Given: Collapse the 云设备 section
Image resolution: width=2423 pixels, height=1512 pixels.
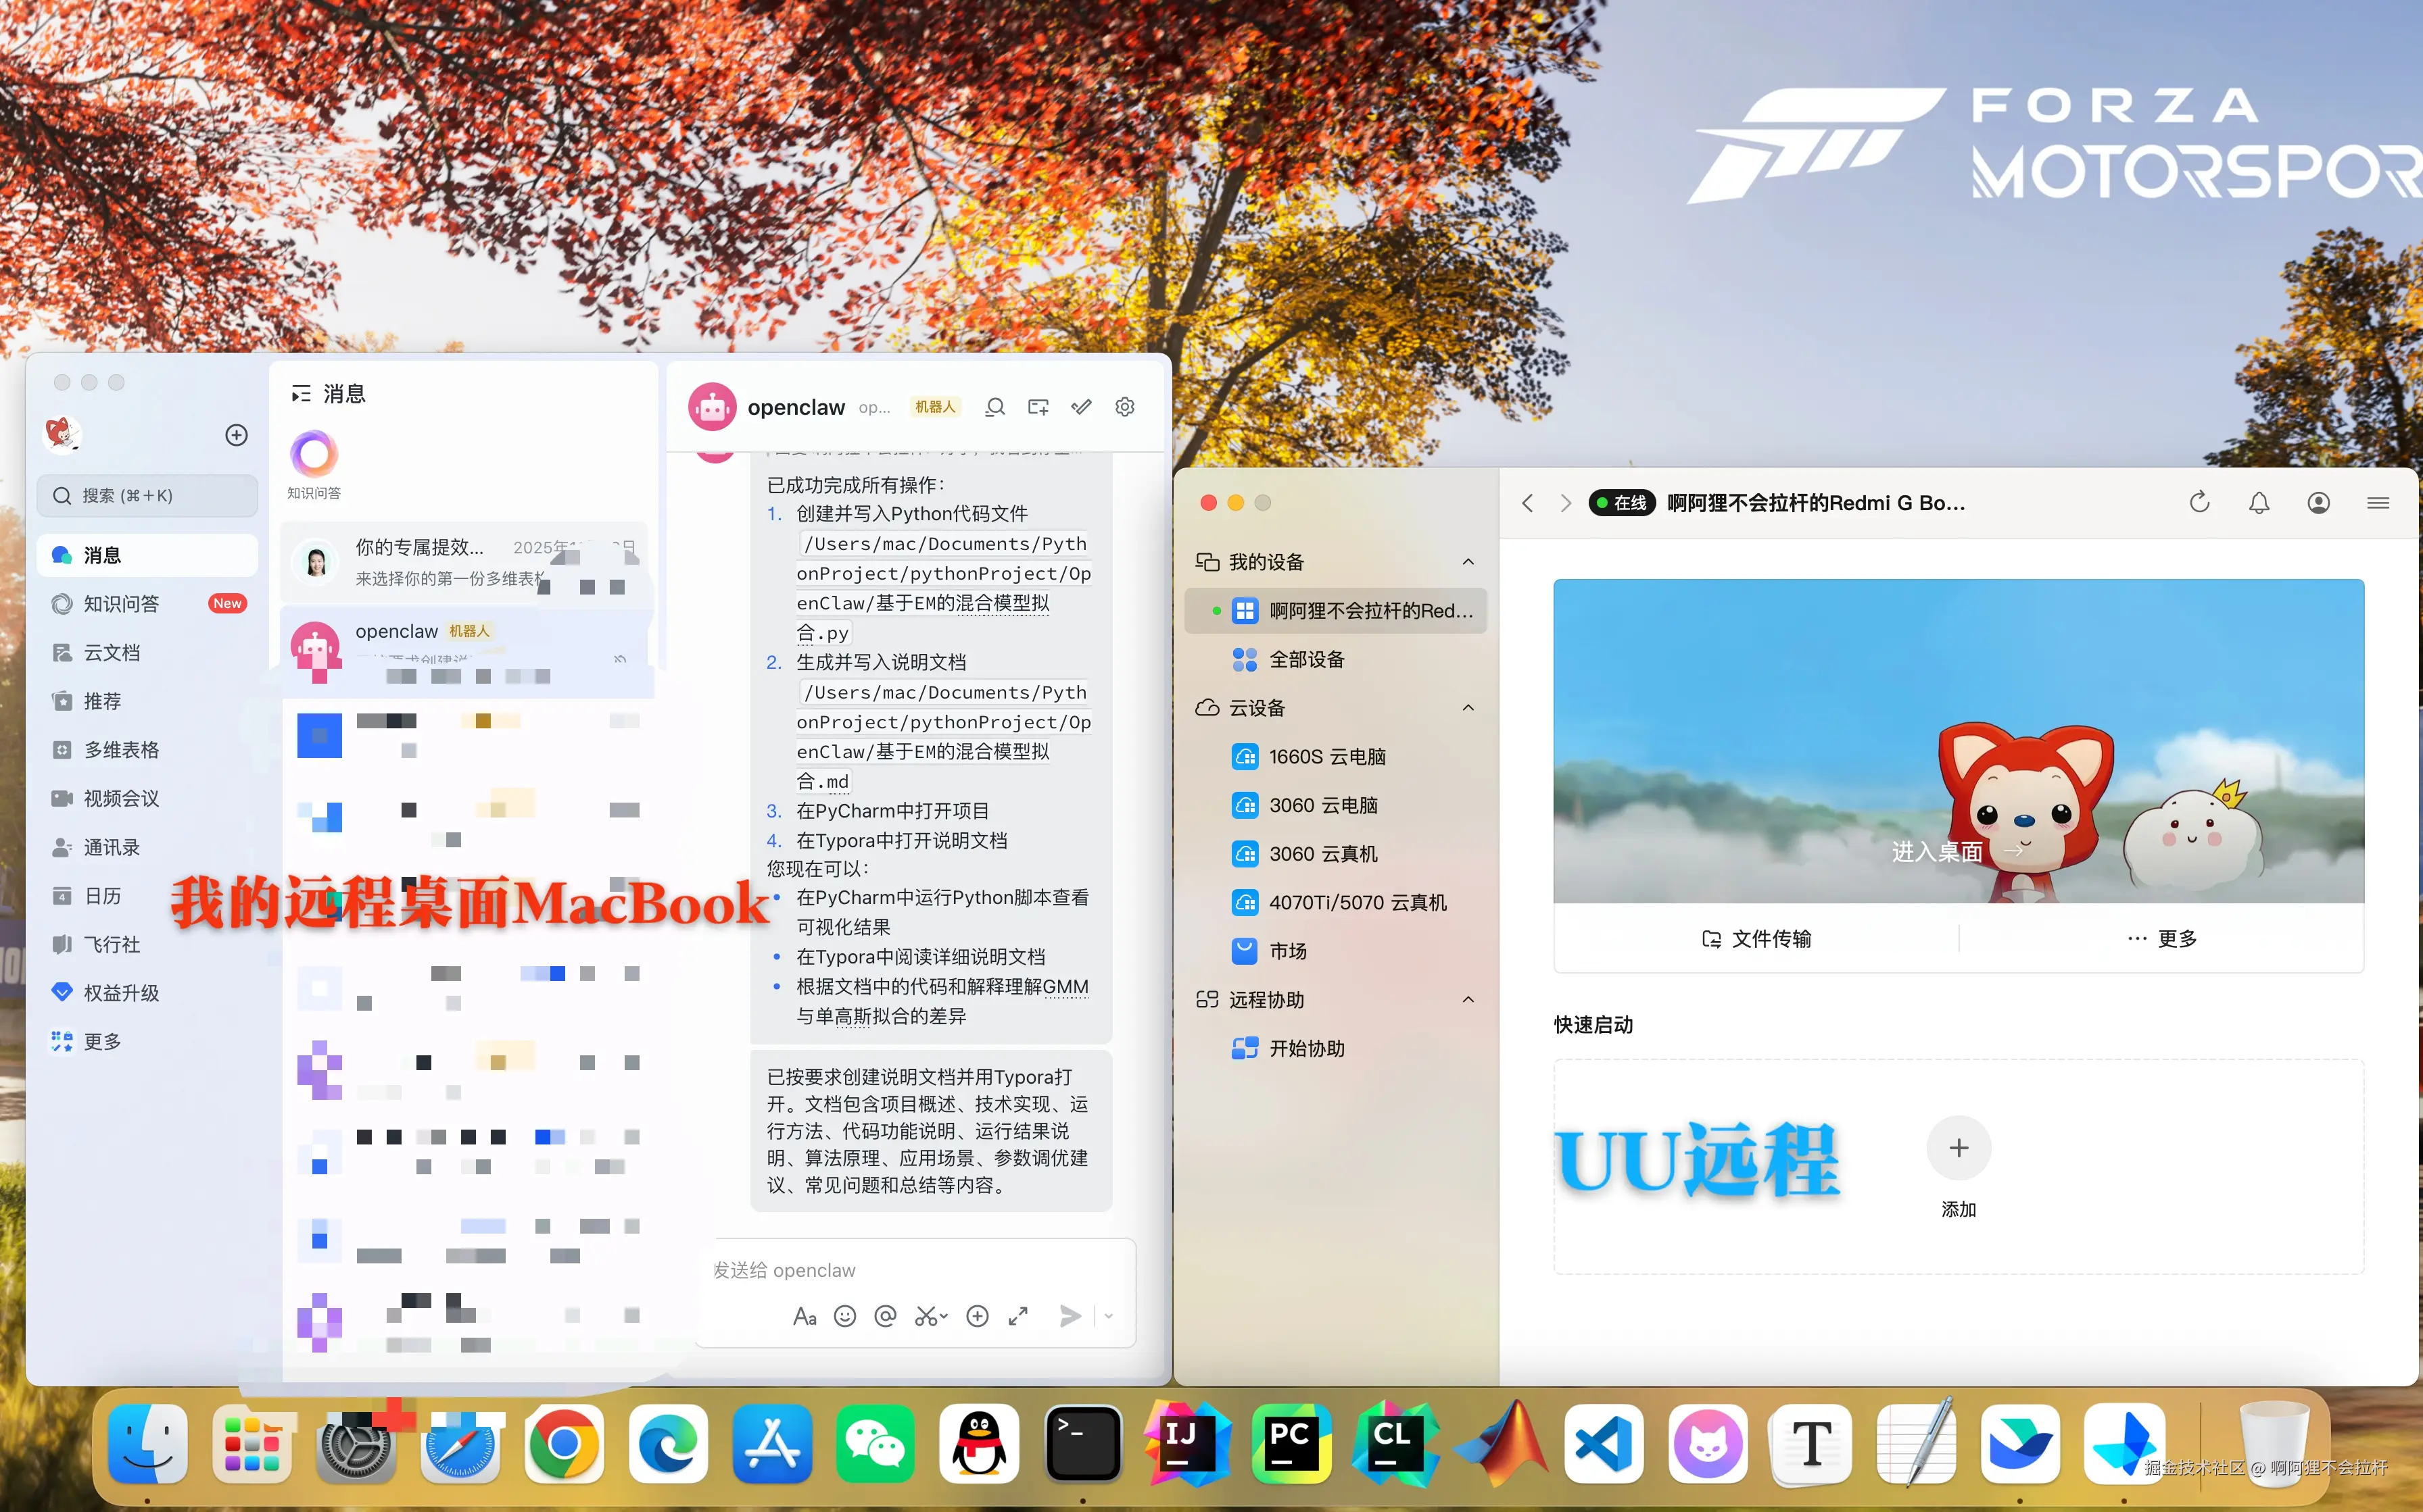Looking at the screenshot, I should click(1468, 708).
